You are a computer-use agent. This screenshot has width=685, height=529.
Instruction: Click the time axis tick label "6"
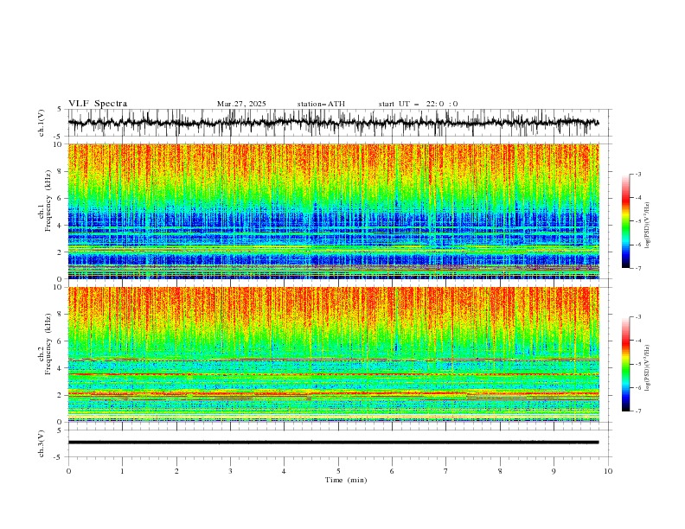pyautogui.click(x=392, y=471)
